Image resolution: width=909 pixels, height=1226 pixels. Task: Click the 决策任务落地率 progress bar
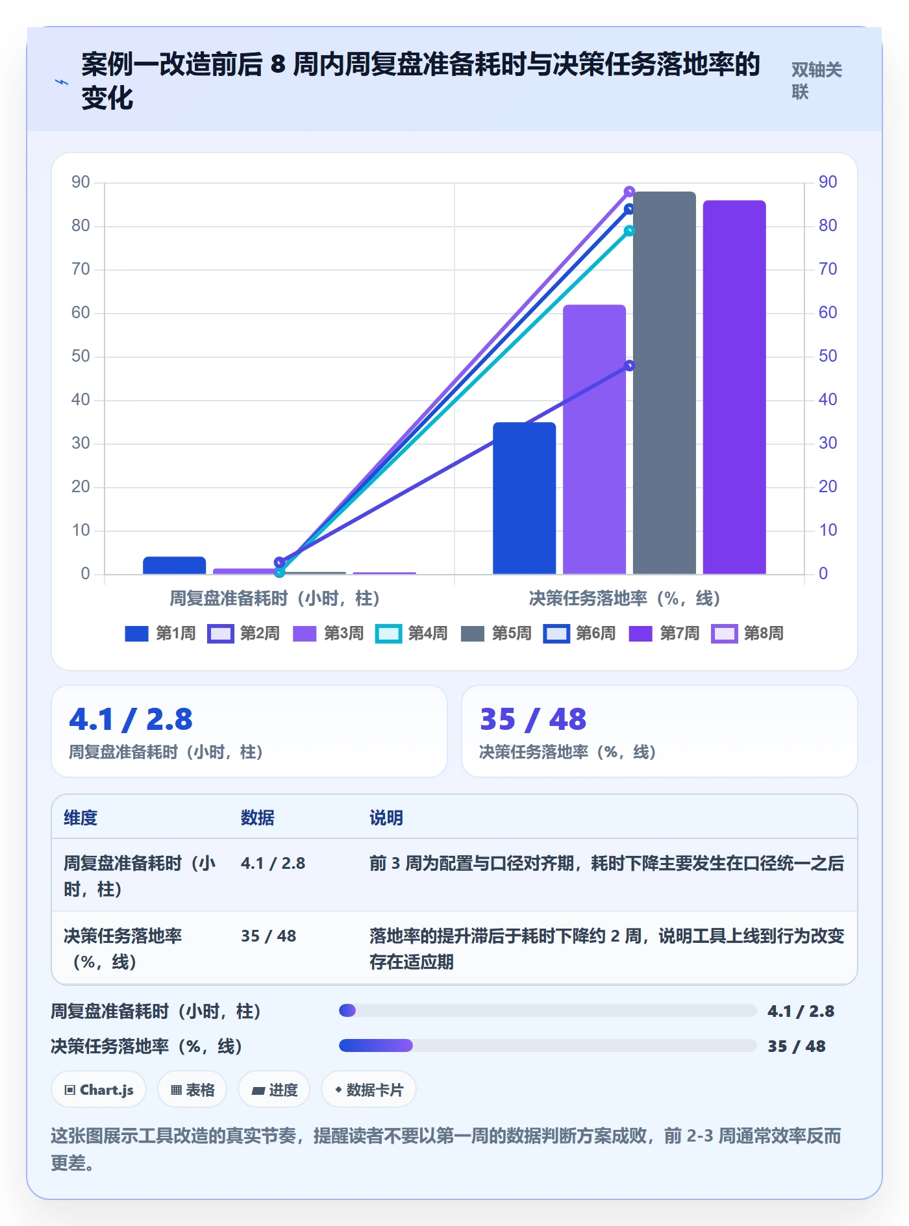point(547,1045)
